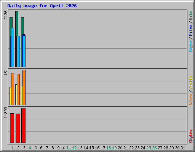
Task: Select the red KBytes bar for day 3
Action: pyautogui.click(x=23, y=125)
